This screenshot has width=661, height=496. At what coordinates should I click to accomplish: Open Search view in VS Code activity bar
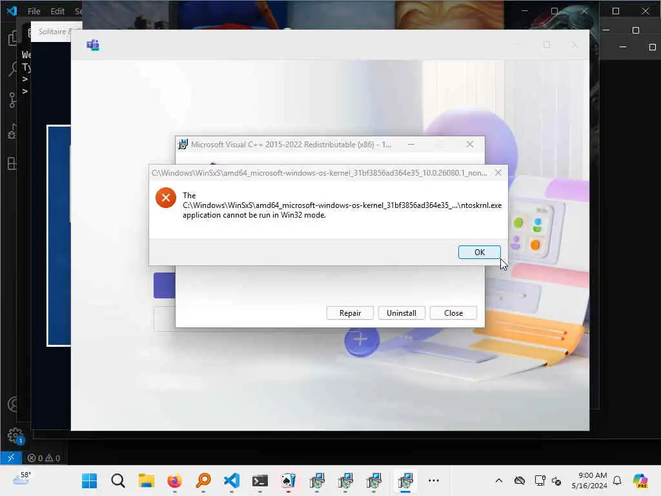coord(13,69)
